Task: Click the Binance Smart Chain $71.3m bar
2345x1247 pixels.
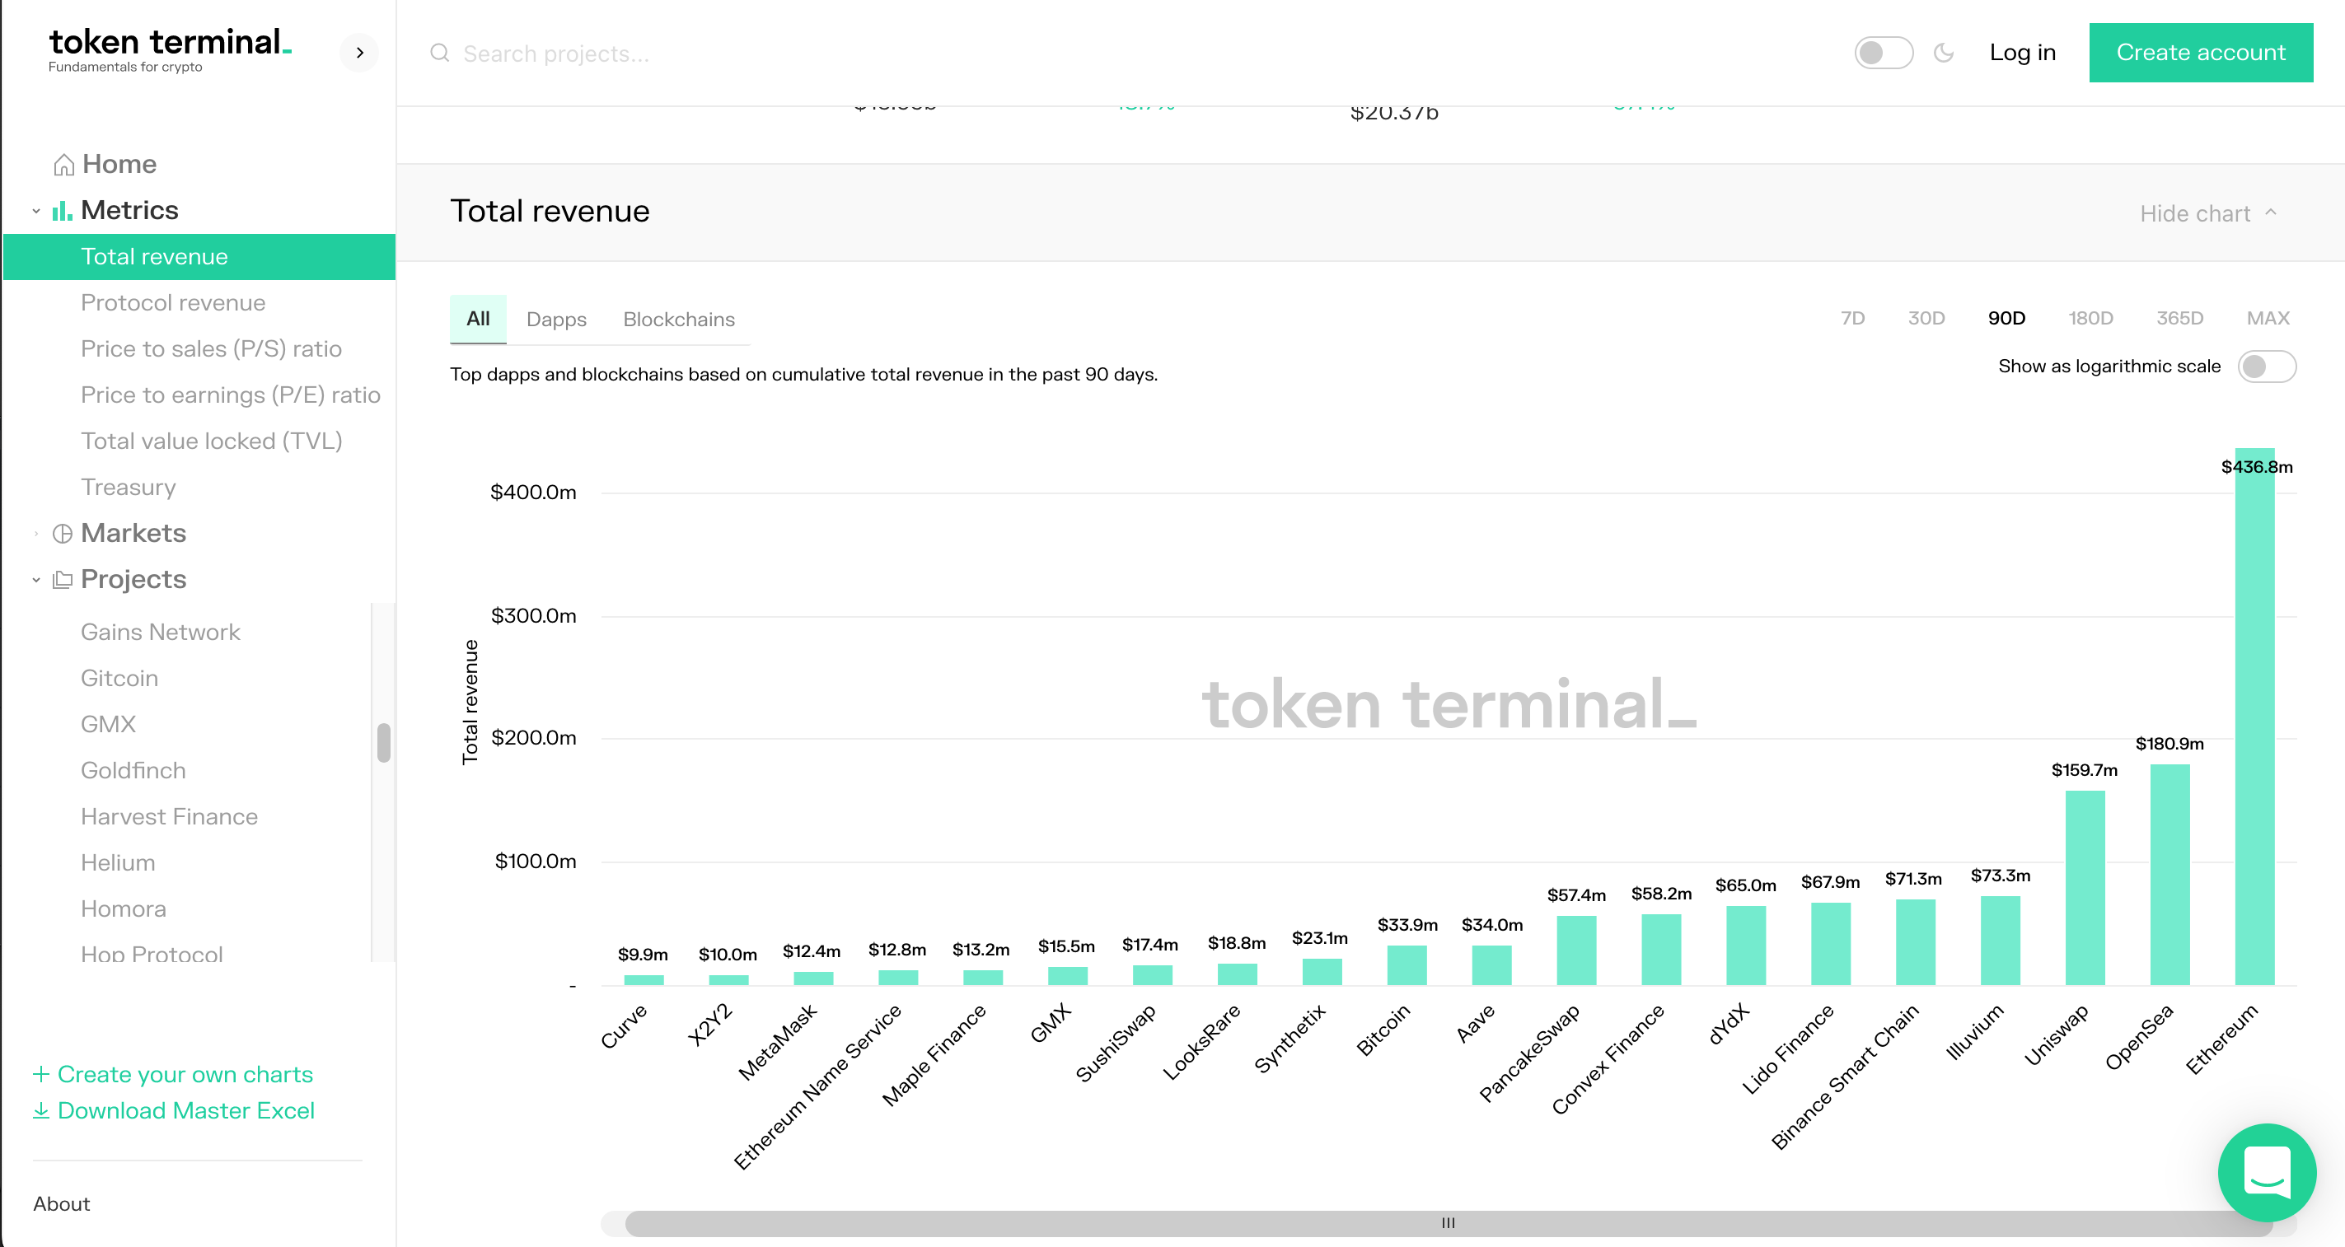Action: tap(1916, 942)
